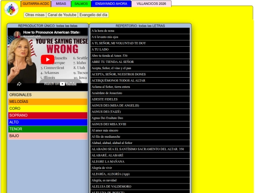
Task: Select ACEPTA, SEÑOR, NUESTROS DONES
Action: [140, 74]
